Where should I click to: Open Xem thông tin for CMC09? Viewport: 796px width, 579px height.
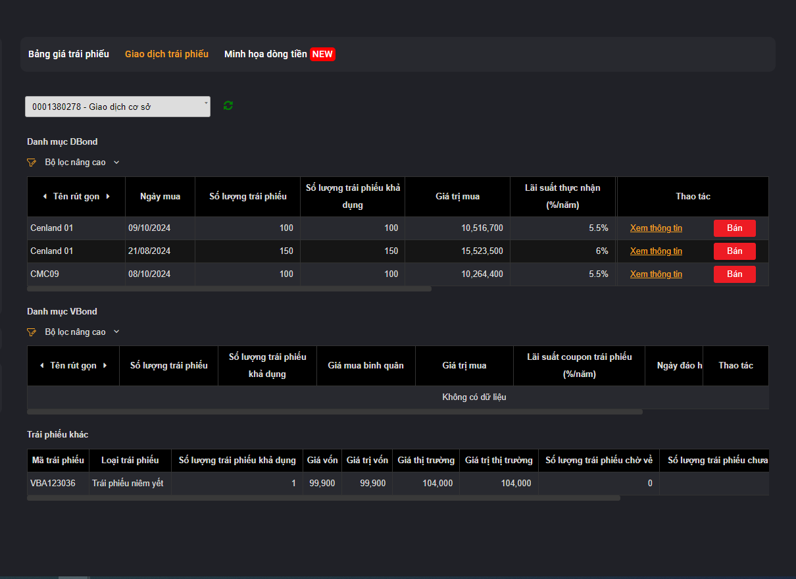[x=656, y=274]
